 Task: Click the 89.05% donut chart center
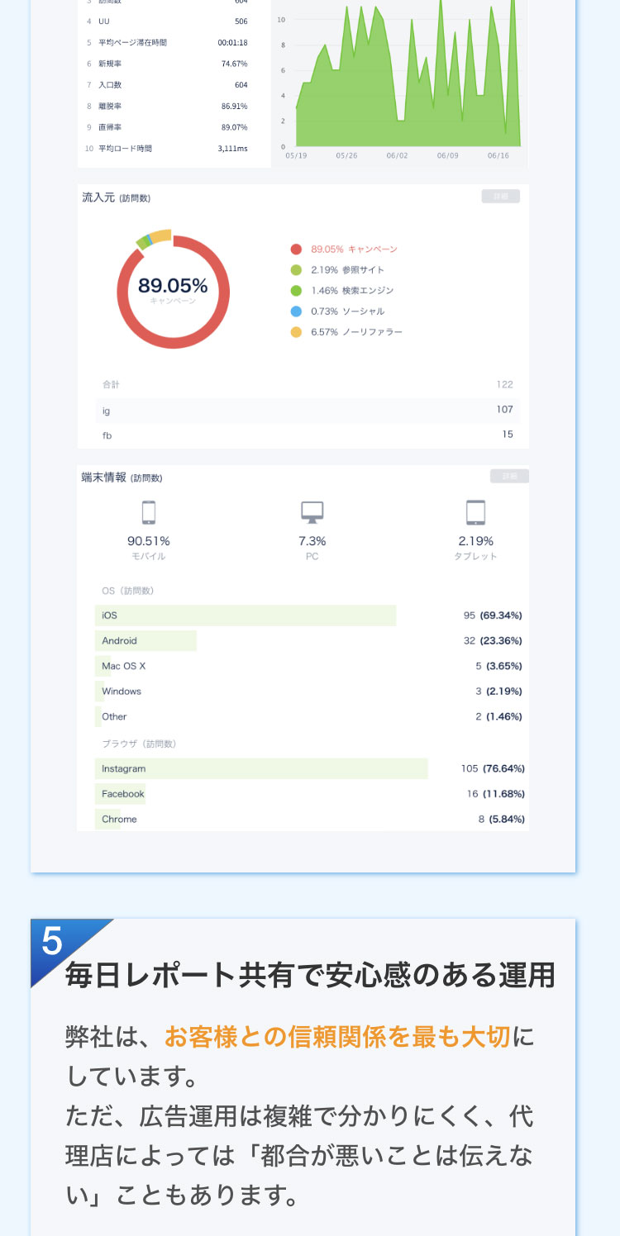(173, 290)
